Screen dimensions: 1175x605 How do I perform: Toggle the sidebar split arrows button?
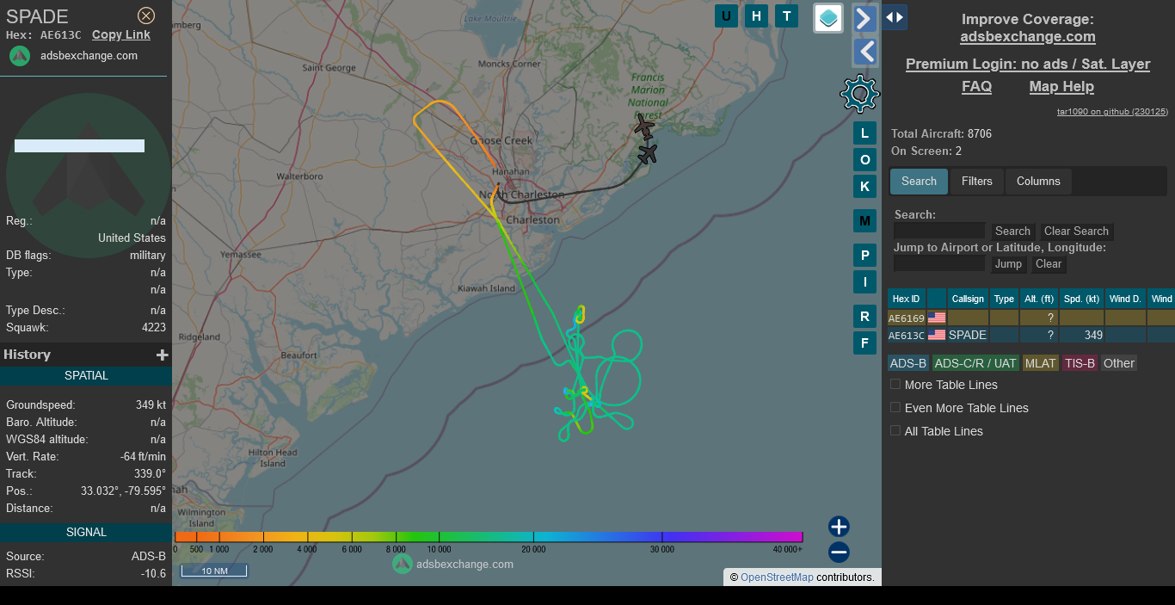pos(895,17)
